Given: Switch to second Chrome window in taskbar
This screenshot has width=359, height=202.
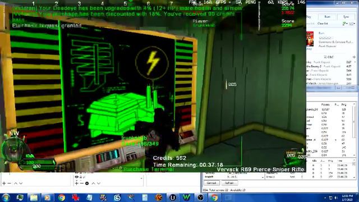Looking at the screenshot, I should coord(214,198).
